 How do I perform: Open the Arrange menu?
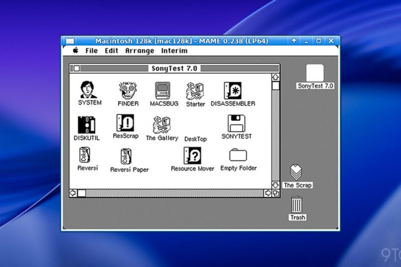(140, 51)
